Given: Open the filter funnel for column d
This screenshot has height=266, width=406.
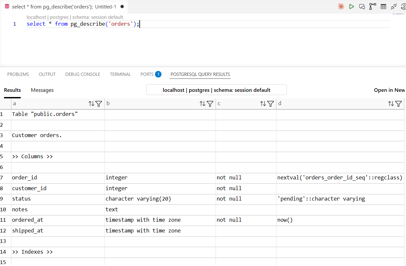Looking at the screenshot, I should (x=399, y=104).
